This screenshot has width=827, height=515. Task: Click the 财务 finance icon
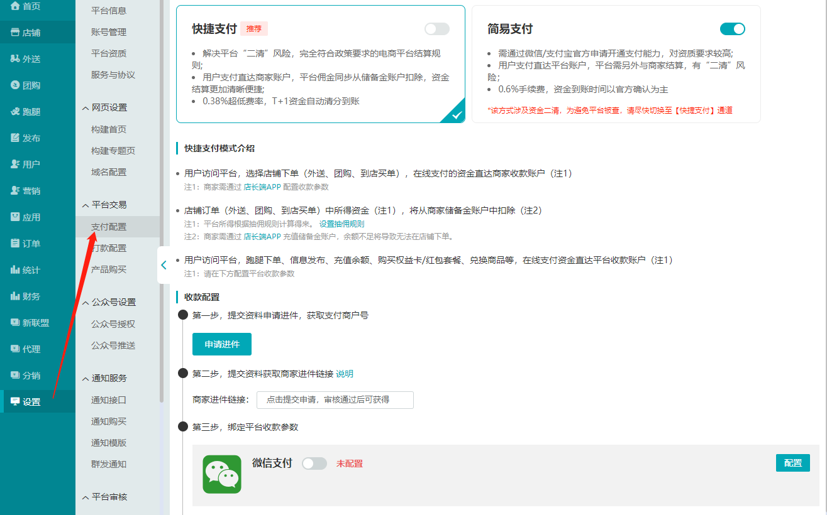pos(15,296)
